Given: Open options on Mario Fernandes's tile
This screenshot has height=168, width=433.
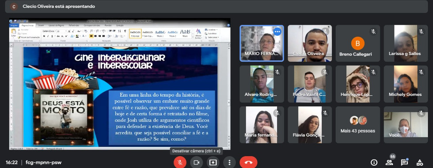Looking at the screenshot, I should click(x=277, y=31).
